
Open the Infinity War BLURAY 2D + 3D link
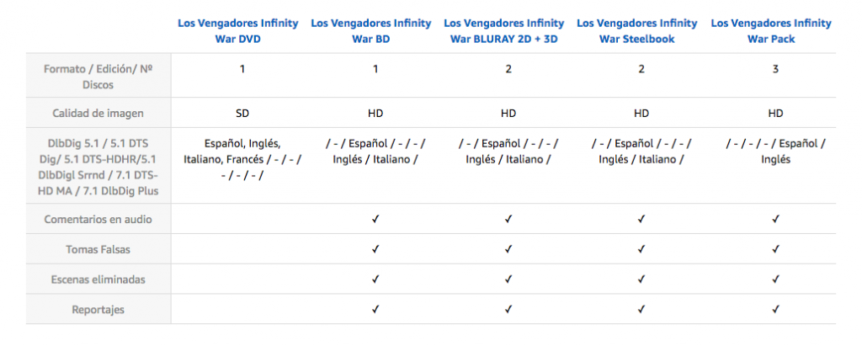[503, 31]
